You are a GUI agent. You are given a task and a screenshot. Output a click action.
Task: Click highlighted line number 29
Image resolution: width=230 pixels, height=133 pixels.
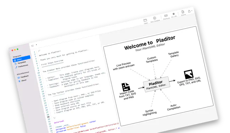point(48,117)
